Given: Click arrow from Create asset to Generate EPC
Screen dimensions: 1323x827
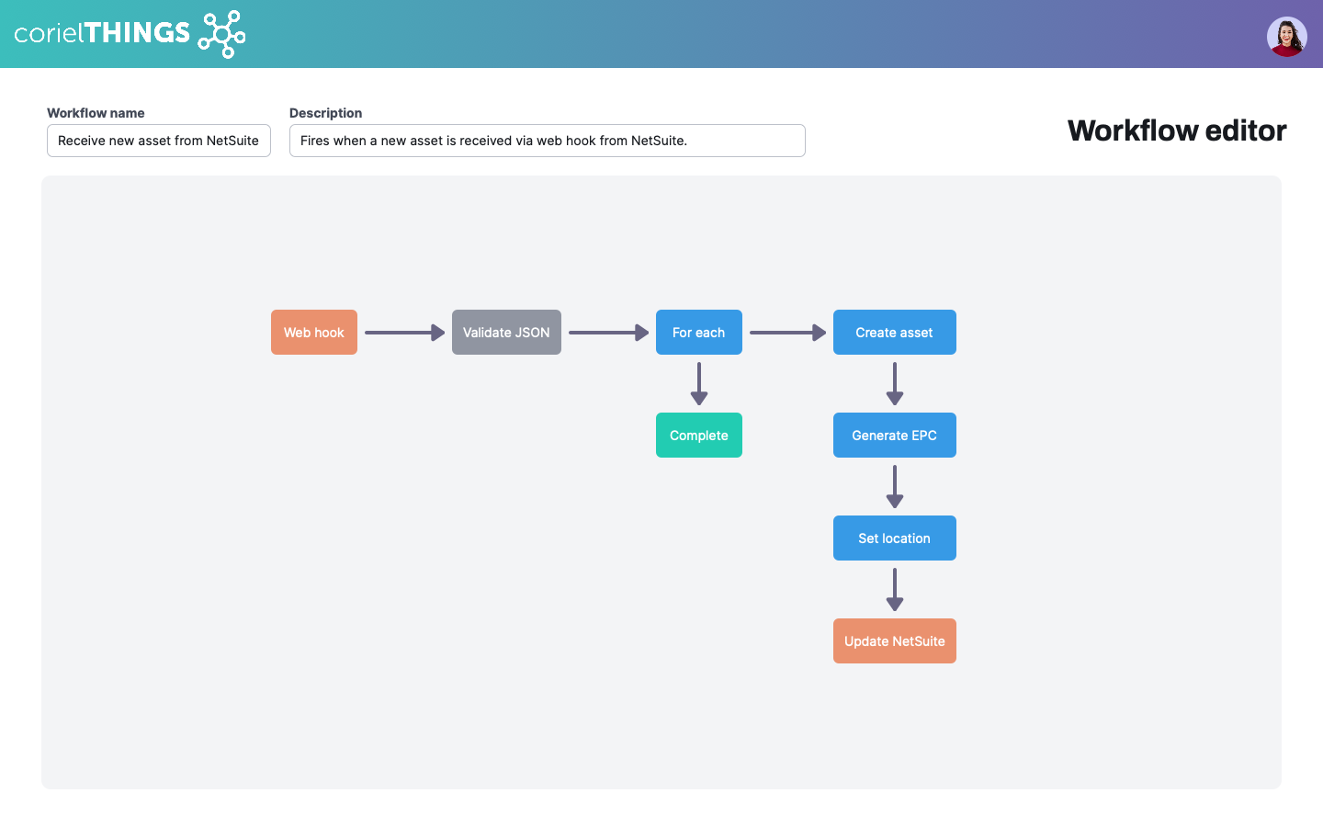Looking at the screenshot, I should click(x=895, y=383).
